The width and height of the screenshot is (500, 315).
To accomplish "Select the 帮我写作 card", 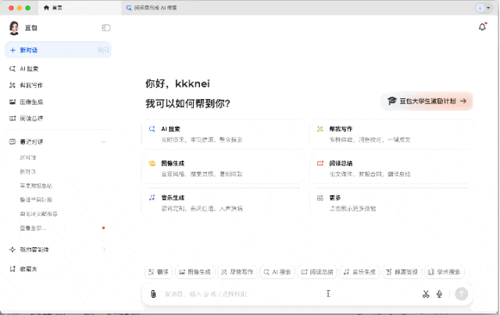I will tap(391, 134).
